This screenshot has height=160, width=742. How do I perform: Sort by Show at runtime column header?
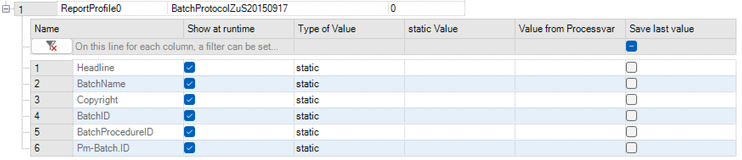tap(239, 29)
